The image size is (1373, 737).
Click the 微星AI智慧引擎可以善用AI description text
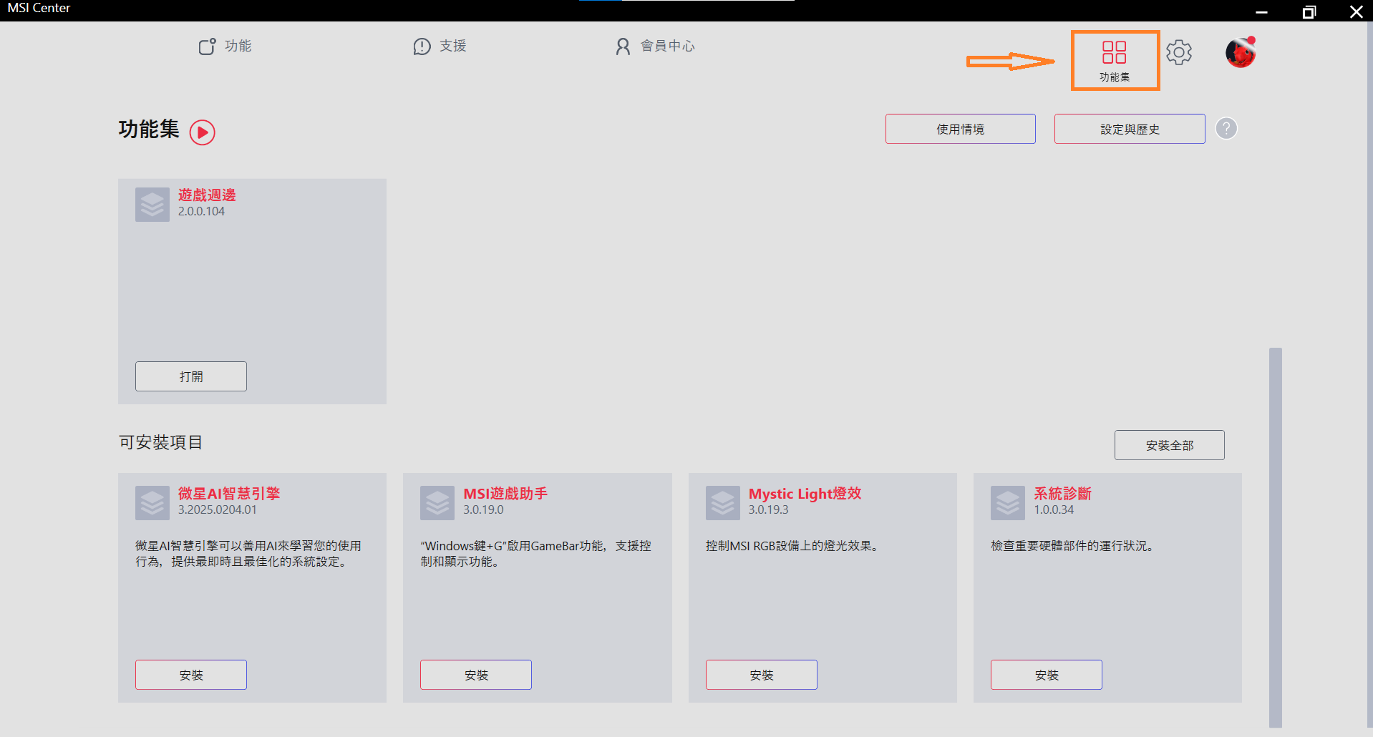point(248,554)
